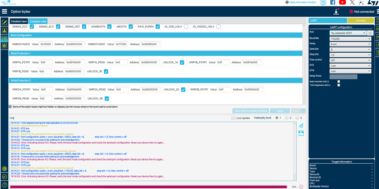Click the pen-in-circle icon above help
The height and width of the screenshot is (189, 379).
pos(4,177)
